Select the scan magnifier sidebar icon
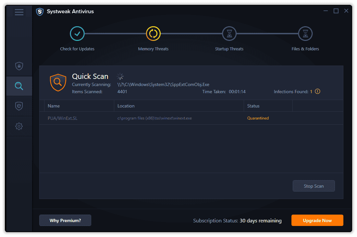 [19, 86]
